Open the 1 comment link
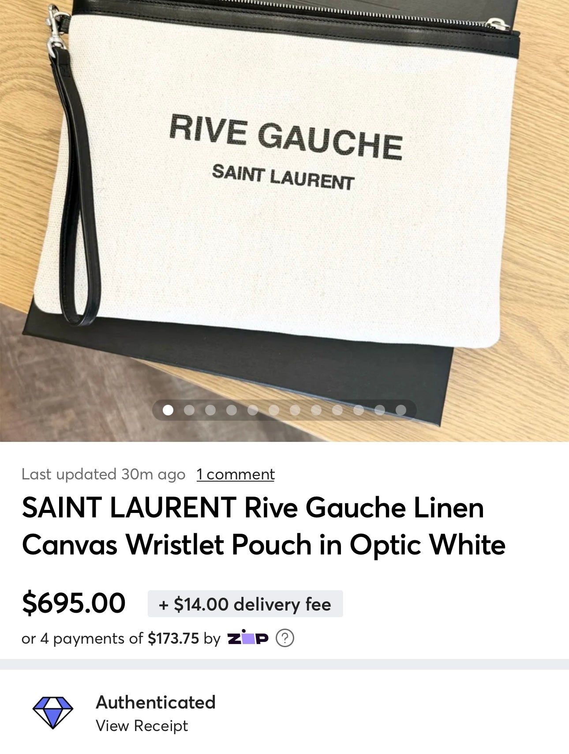Screen dimensions: 569x754 (x=236, y=474)
